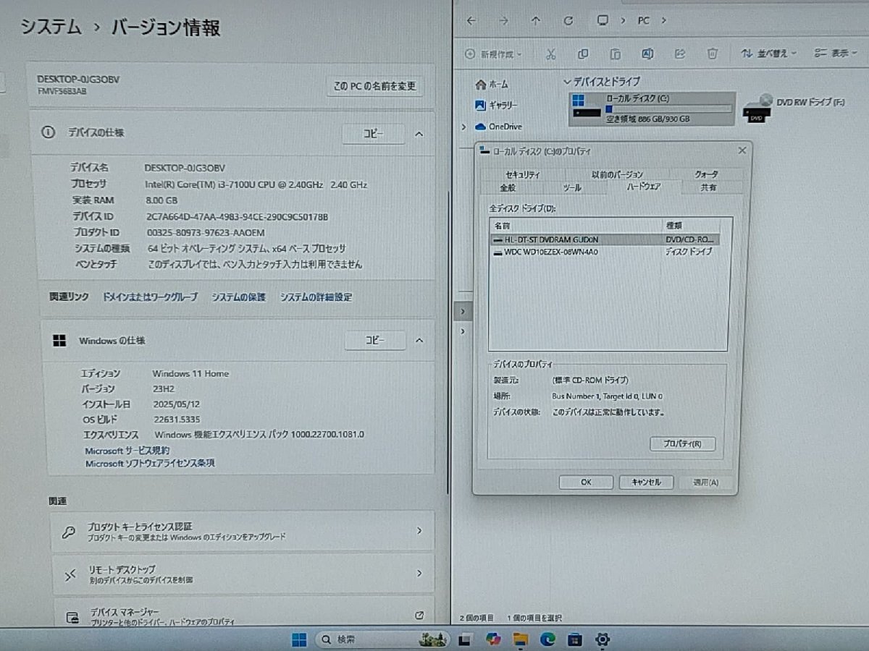Switch to the 全般 tab

pyautogui.click(x=508, y=187)
